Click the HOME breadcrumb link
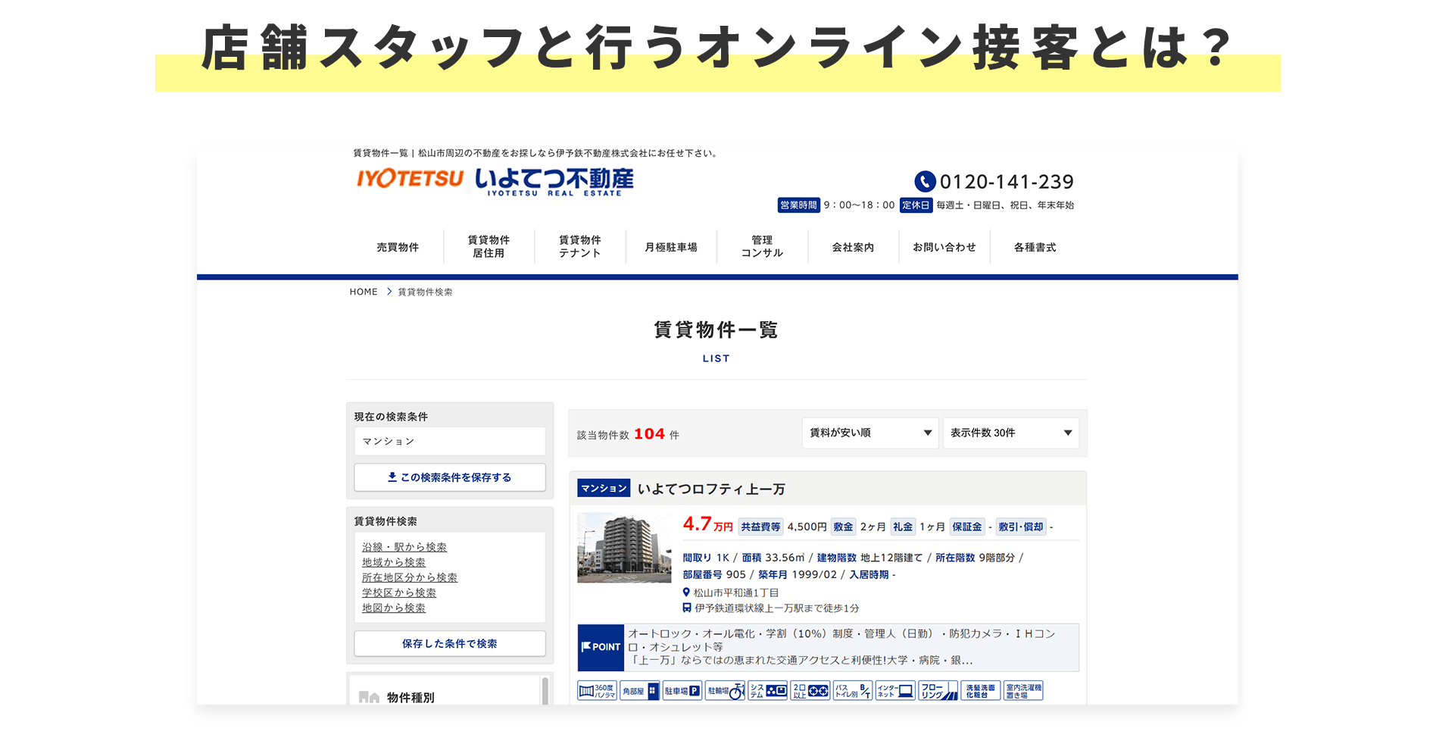Image resolution: width=1436 pixels, height=744 pixels. point(364,292)
